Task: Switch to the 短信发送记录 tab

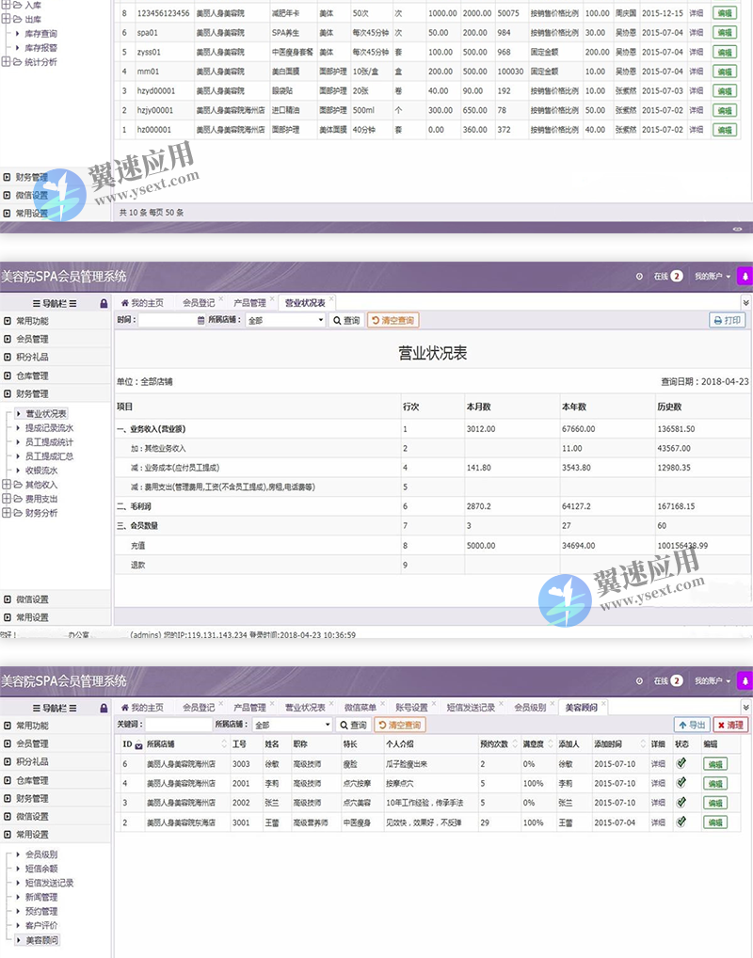Action: (x=470, y=708)
